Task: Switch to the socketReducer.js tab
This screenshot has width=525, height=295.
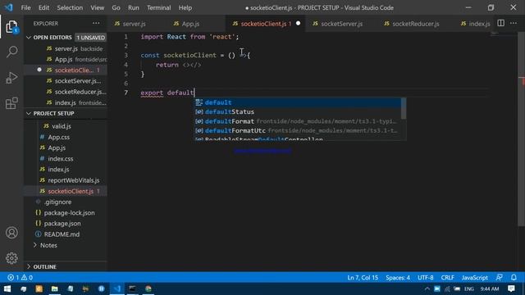Action: 415,24
